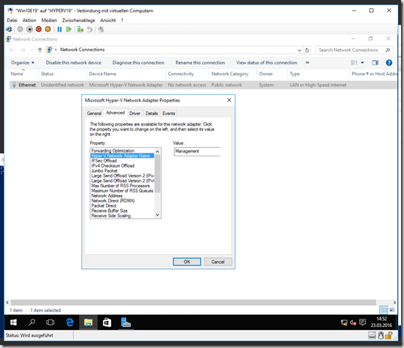Open the Ansicht menu
The height and width of the screenshot is (348, 404).
click(x=108, y=20)
